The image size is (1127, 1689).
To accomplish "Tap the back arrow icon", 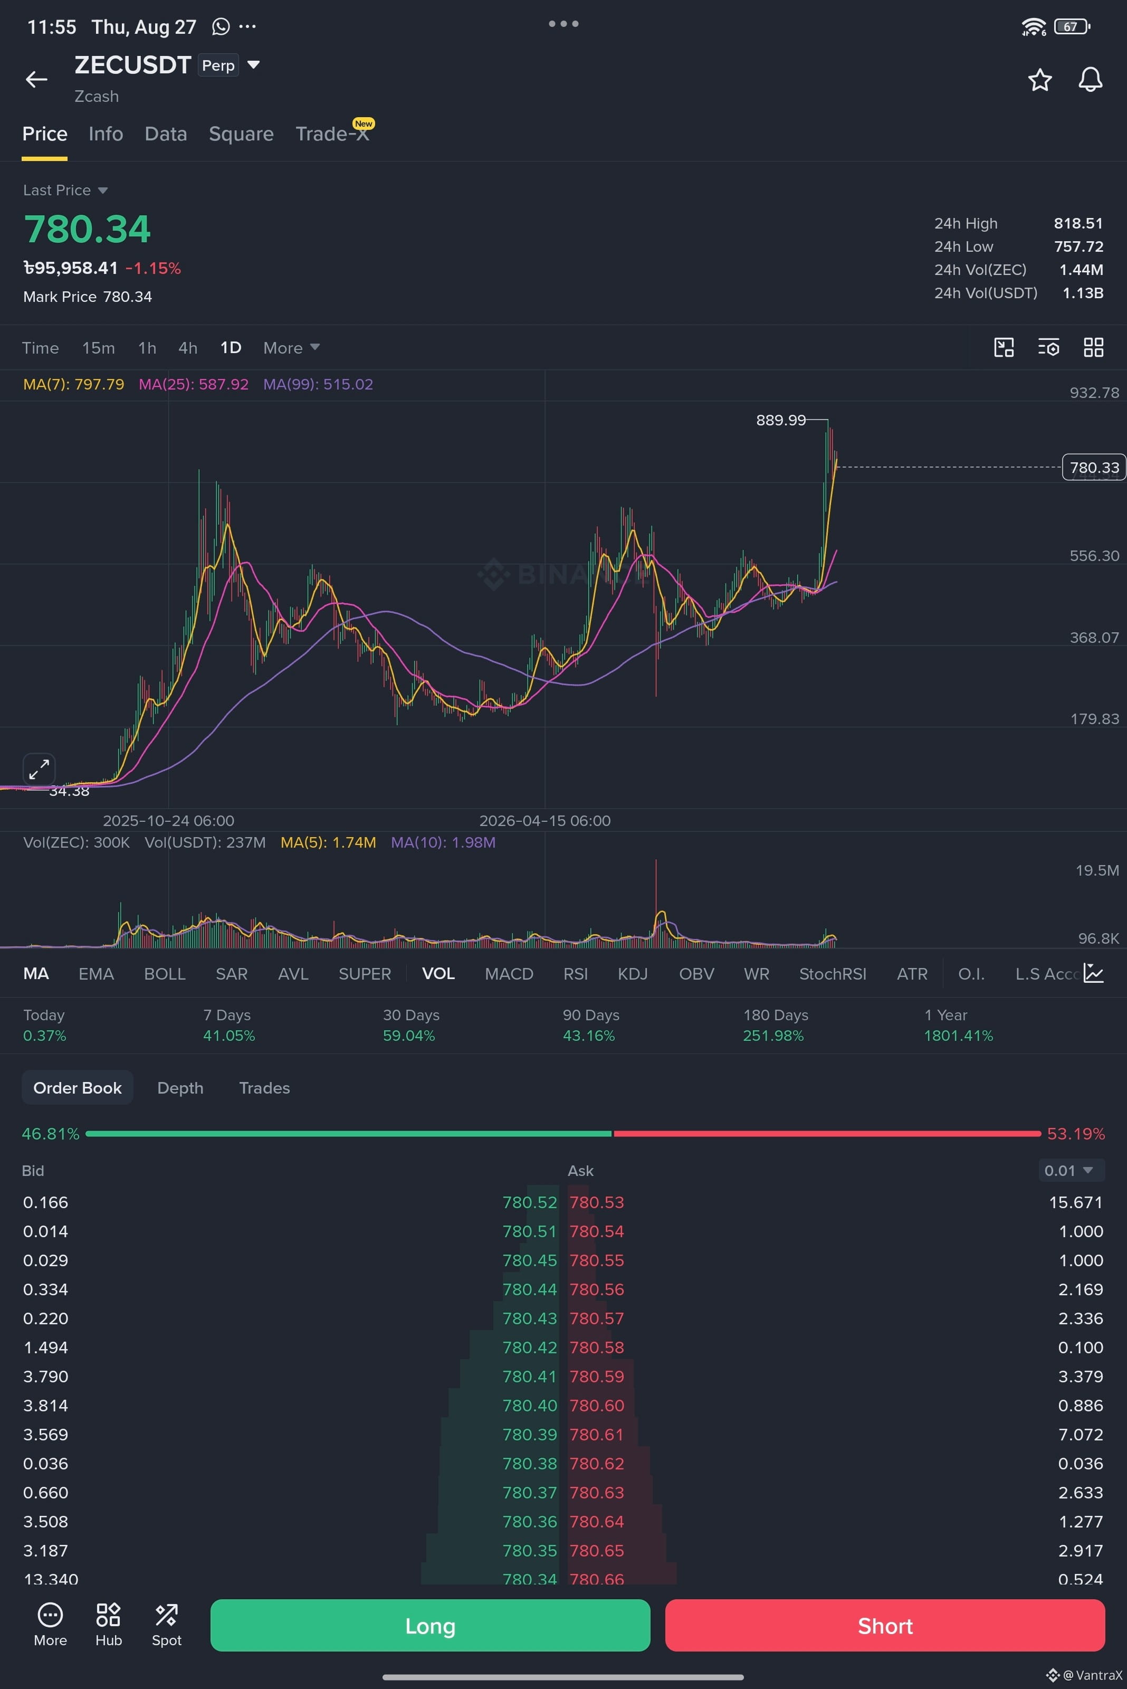I will point(36,79).
